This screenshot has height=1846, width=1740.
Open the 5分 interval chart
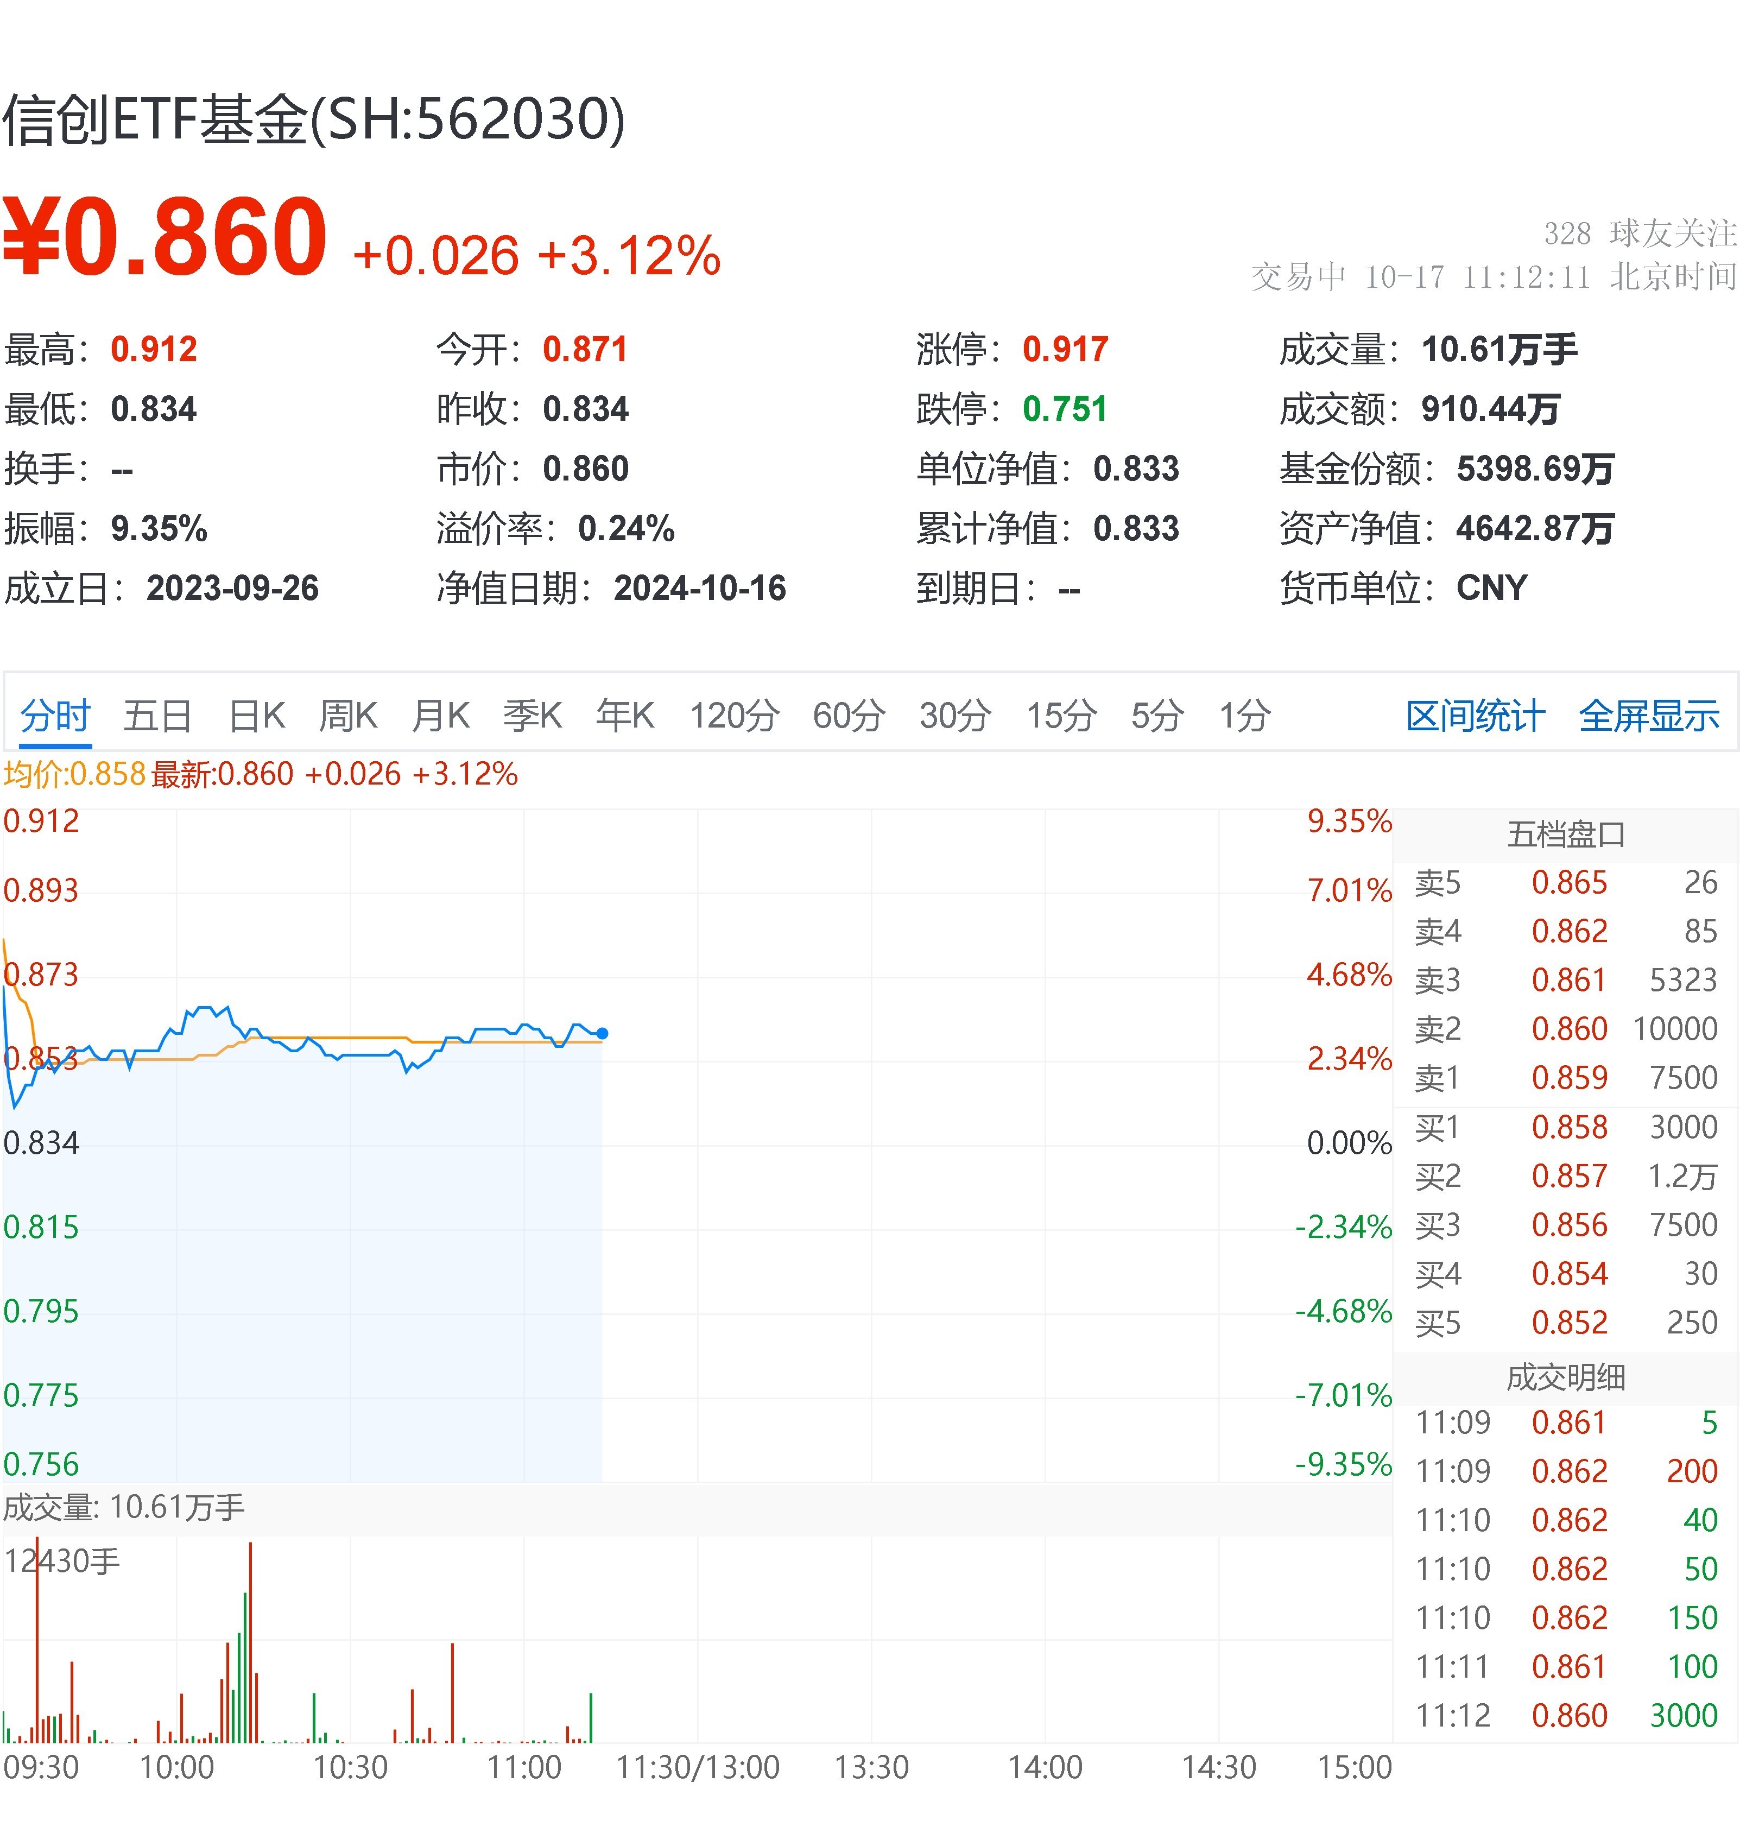(1158, 716)
